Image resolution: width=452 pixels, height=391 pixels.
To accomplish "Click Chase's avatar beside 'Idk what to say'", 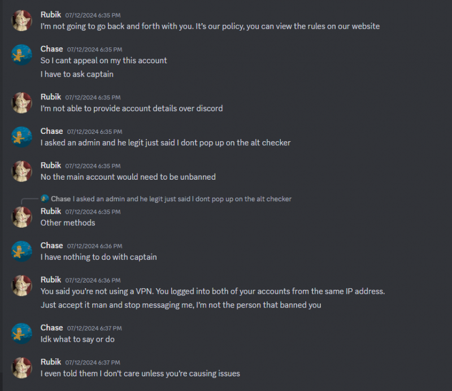I will click(21, 333).
